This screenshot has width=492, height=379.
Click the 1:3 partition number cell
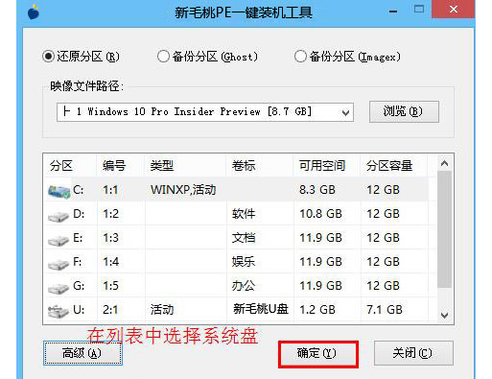[x=110, y=238]
